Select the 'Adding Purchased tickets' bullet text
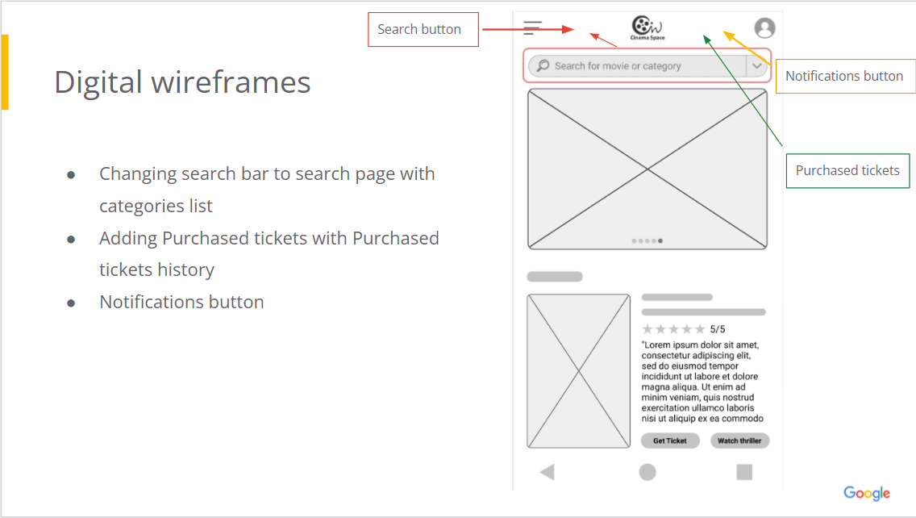This screenshot has width=916, height=518. 269,253
